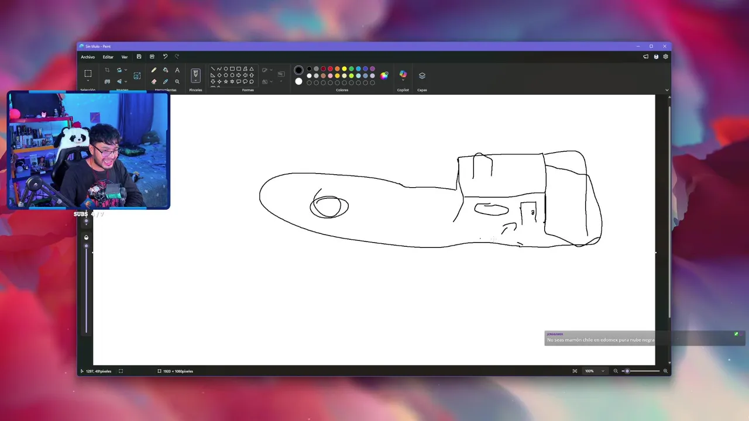
Task: Click the fit to window icon
Action: tap(575, 371)
